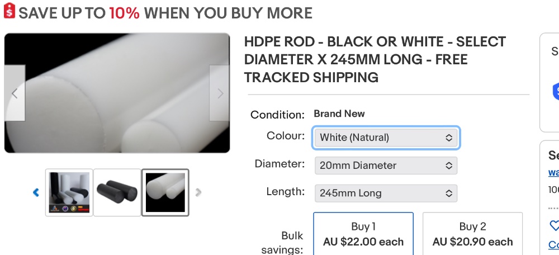Open the seller name link

[x=553, y=172]
